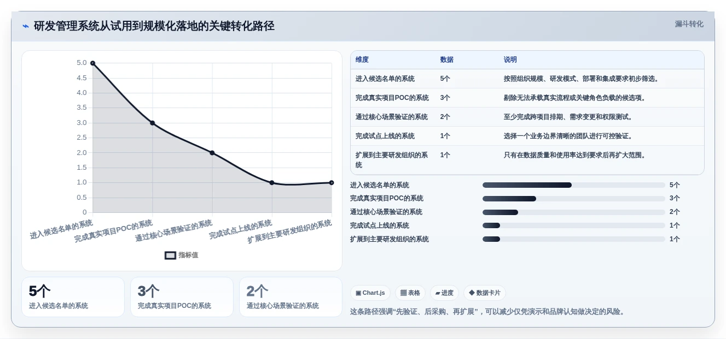Click x-axis label 通过核心场景验证的系统

pyautogui.click(x=173, y=231)
